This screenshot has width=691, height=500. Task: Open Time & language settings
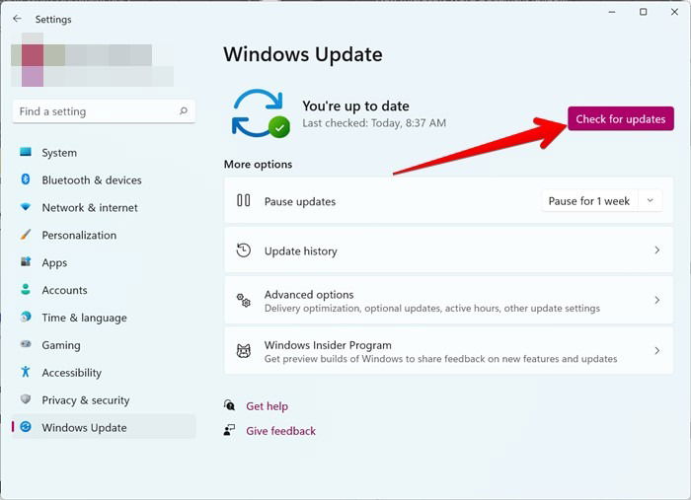104,318
